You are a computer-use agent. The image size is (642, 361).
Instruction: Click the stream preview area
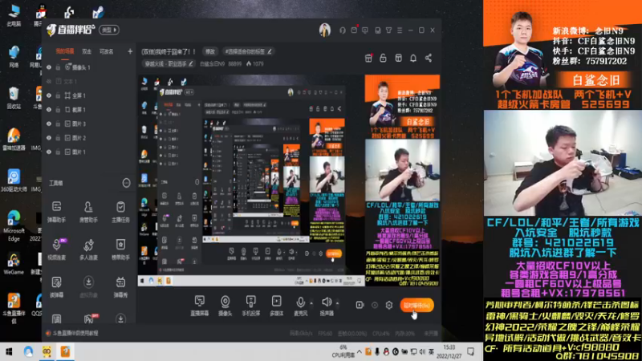(x=289, y=180)
